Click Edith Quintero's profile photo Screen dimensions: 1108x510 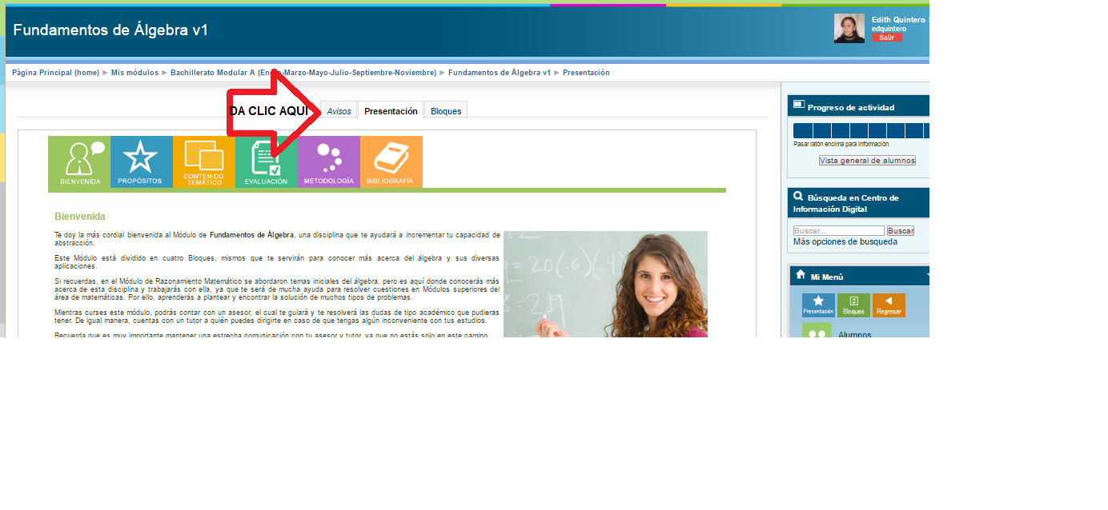click(x=849, y=28)
